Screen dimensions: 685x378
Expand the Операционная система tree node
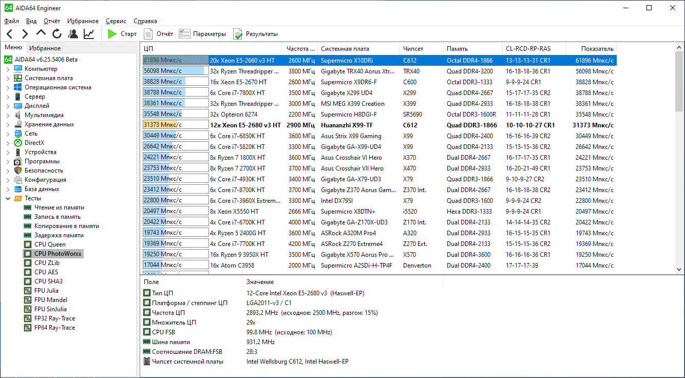click(8, 87)
